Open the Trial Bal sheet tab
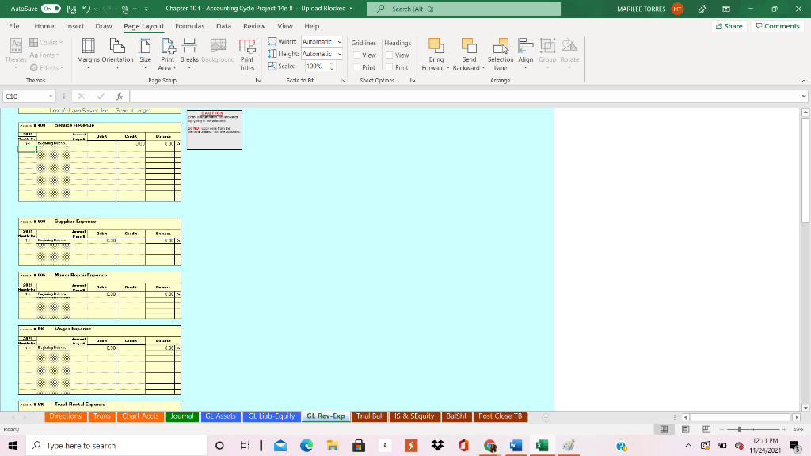The height and width of the screenshot is (456, 811). pyautogui.click(x=368, y=416)
